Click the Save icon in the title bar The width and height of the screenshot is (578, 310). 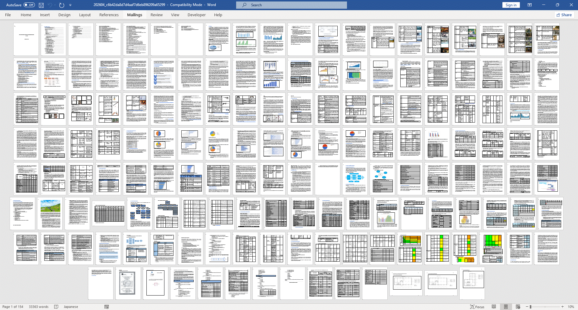point(41,5)
